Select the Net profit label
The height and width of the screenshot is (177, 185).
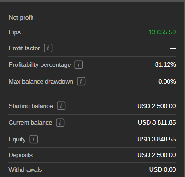[x=21, y=18]
